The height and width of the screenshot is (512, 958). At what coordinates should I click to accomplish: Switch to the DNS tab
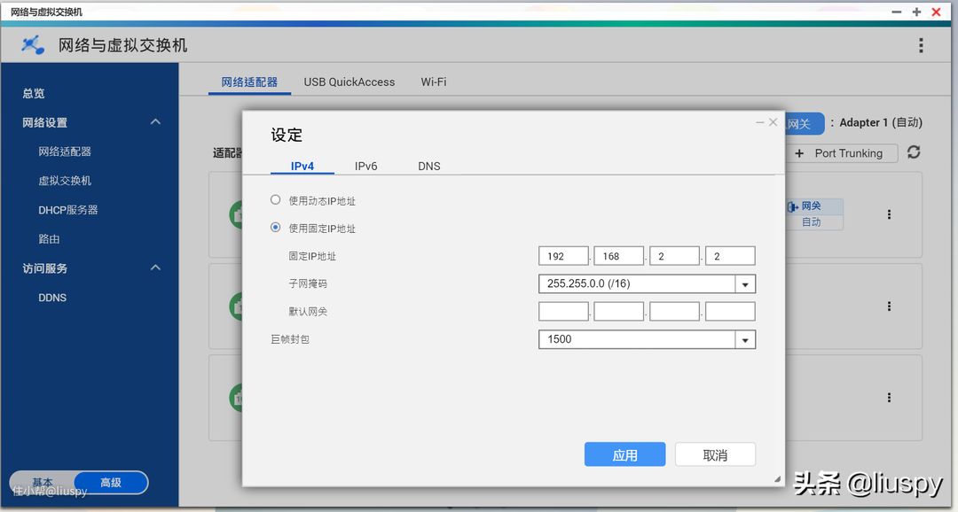[x=429, y=166]
